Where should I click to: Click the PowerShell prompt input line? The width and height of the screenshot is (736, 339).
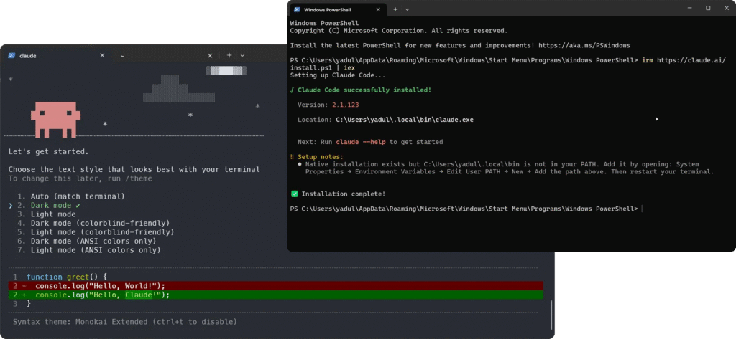(466, 209)
